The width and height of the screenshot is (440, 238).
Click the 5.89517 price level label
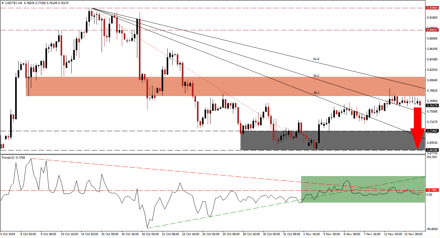pyautogui.click(x=432, y=30)
